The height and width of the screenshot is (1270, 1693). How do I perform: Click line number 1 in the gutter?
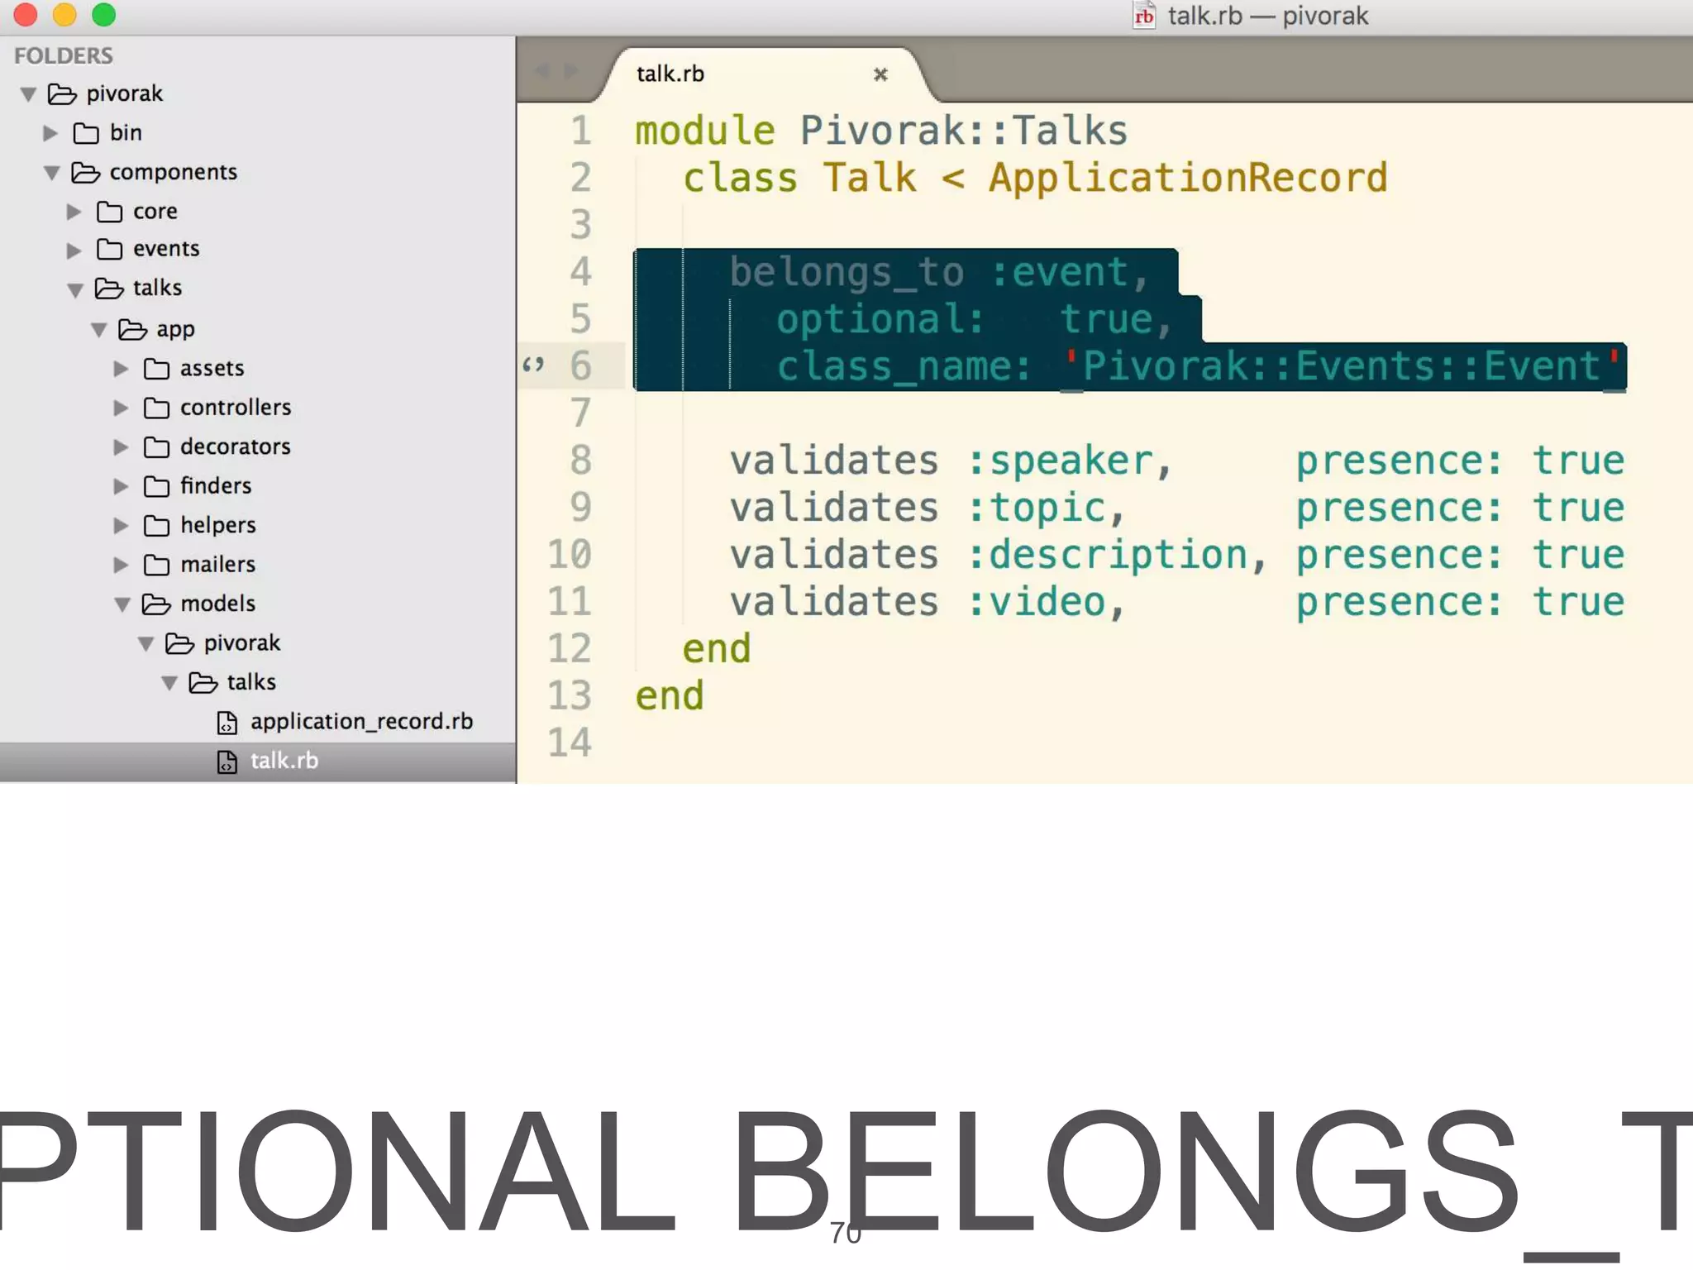pos(581,131)
